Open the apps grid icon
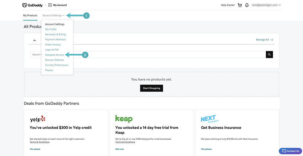This screenshot has height=156, width=303. (50, 5)
